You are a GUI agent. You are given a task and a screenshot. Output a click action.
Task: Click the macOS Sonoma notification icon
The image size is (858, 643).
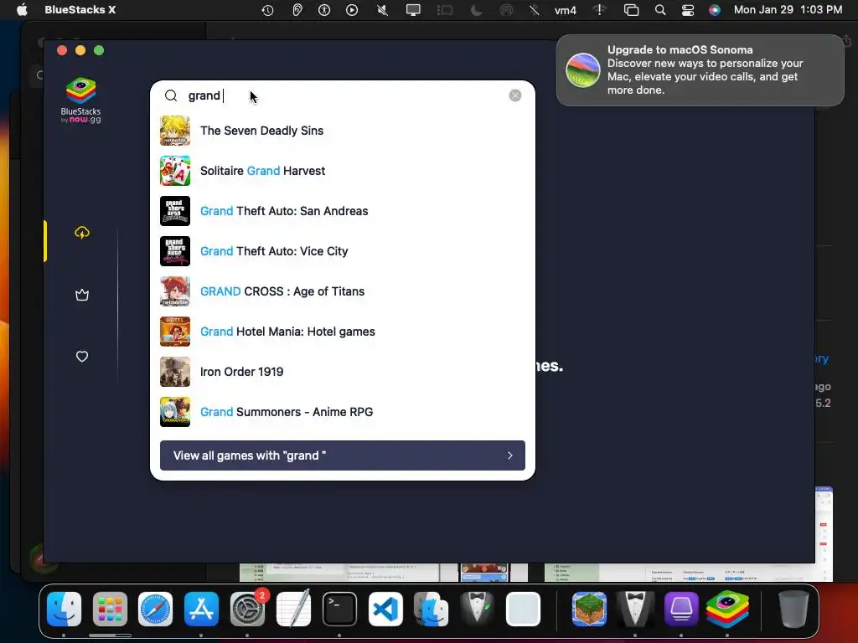click(x=583, y=70)
